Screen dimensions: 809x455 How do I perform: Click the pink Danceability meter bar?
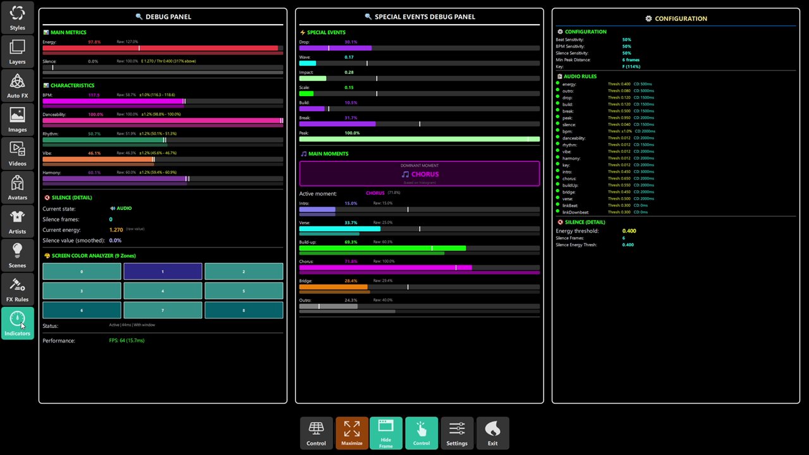(x=162, y=121)
